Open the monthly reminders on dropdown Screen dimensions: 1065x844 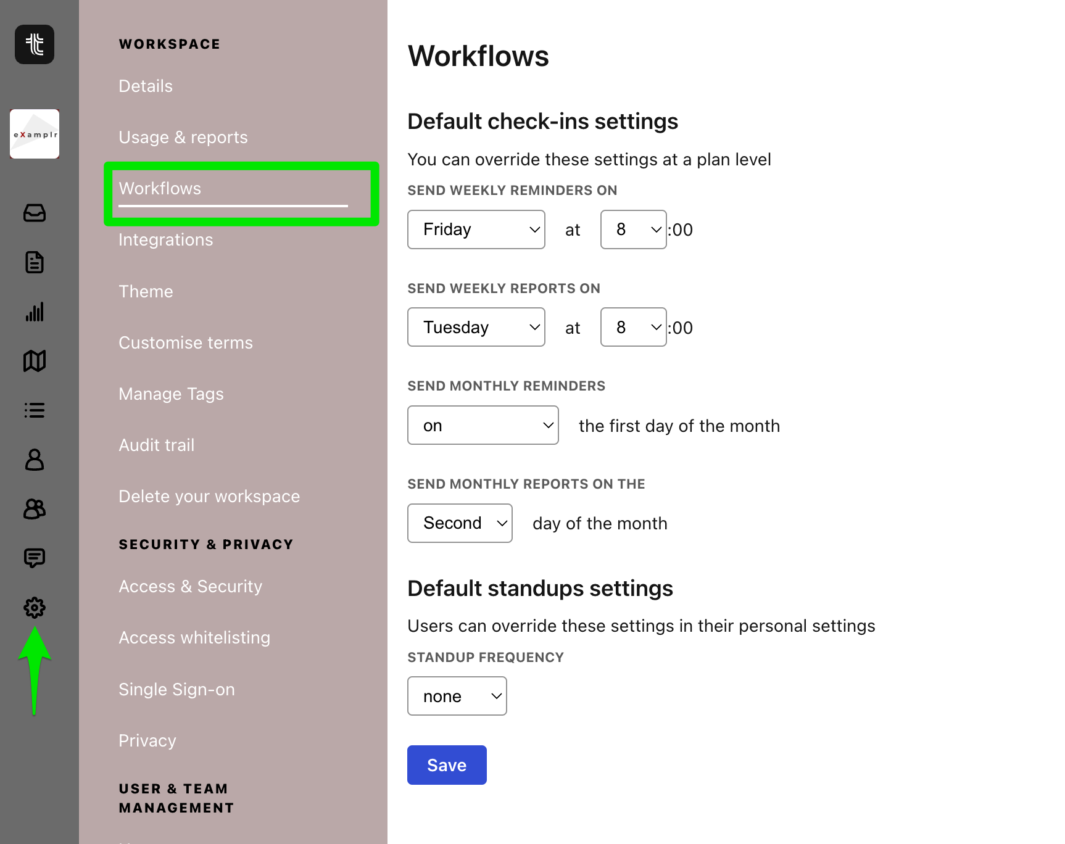[483, 425]
